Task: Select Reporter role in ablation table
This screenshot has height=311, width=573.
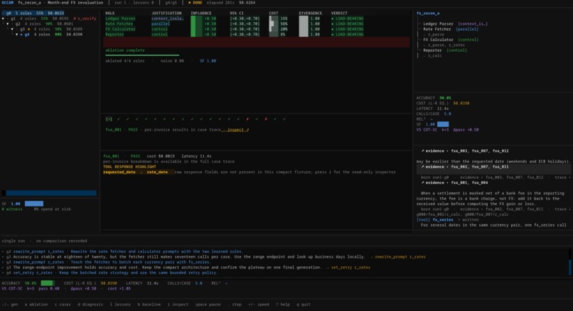Action: click(114, 34)
